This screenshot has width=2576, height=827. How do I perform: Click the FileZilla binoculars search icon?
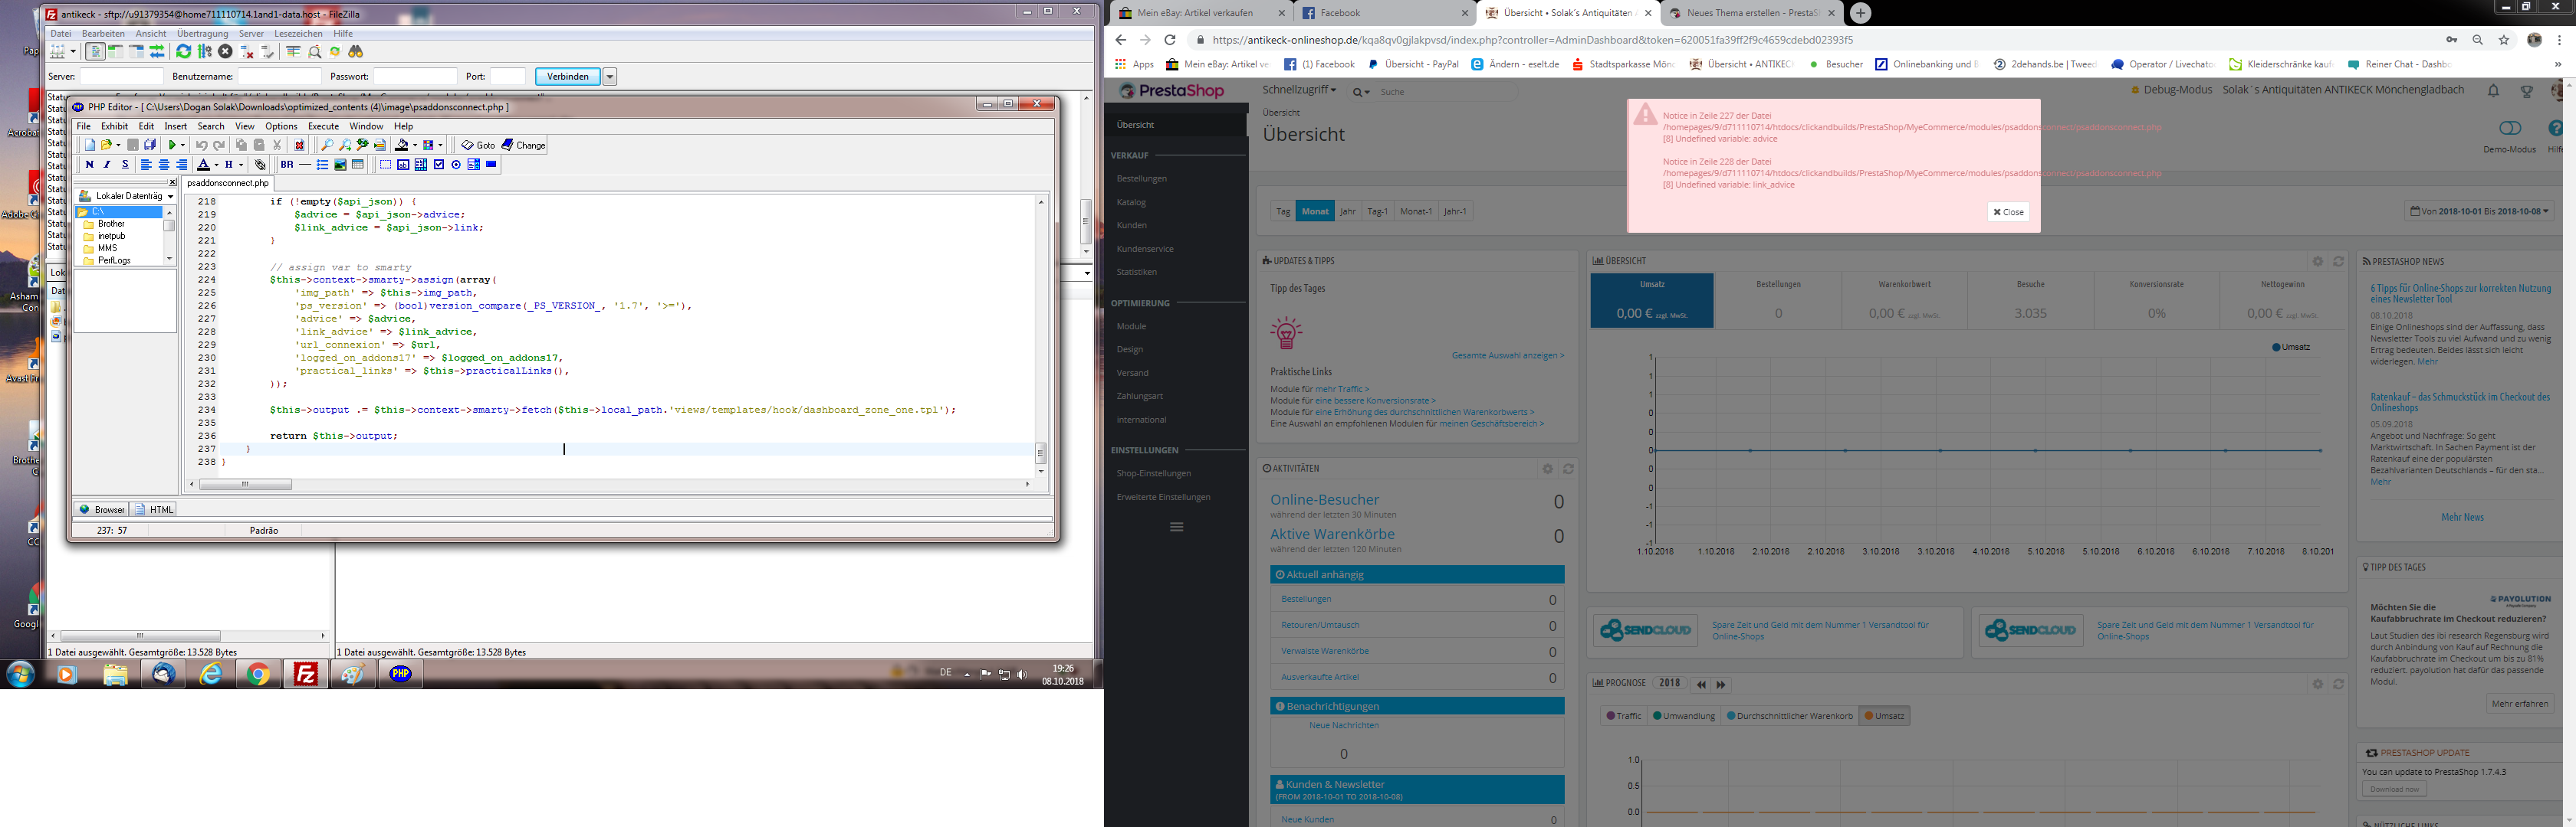coord(355,52)
